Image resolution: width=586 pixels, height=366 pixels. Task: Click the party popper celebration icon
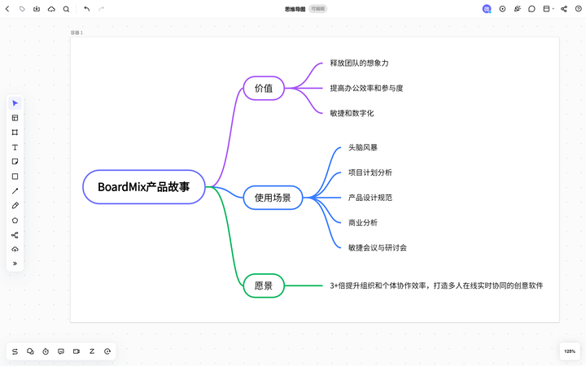click(x=518, y=9)
